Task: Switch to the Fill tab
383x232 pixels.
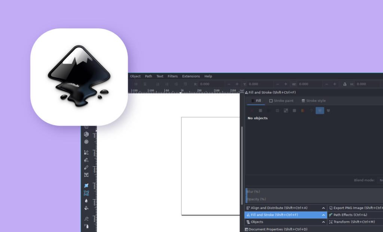Action: pos(256,101)
